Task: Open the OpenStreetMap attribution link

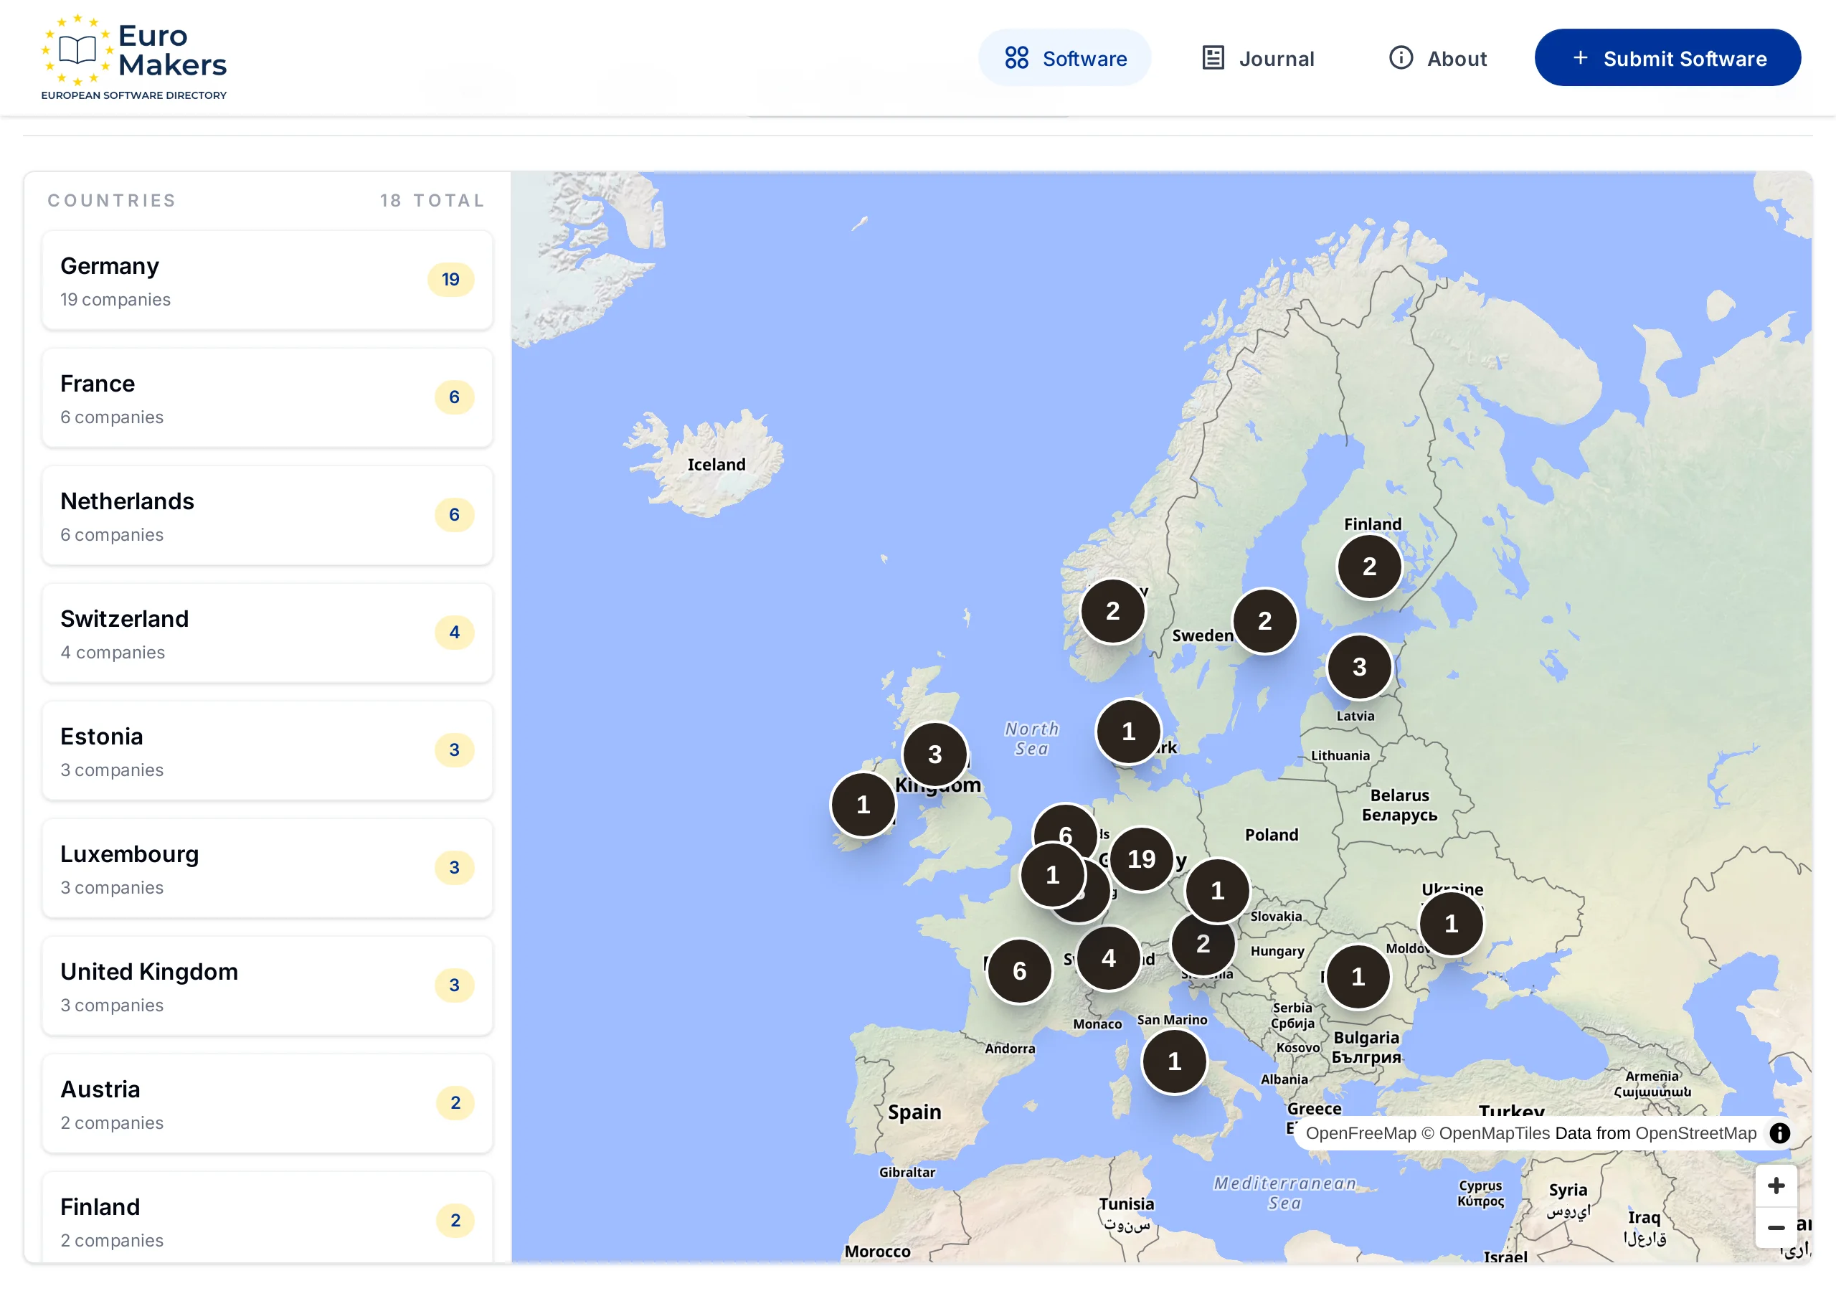Action: [x=1695, y=1133]
